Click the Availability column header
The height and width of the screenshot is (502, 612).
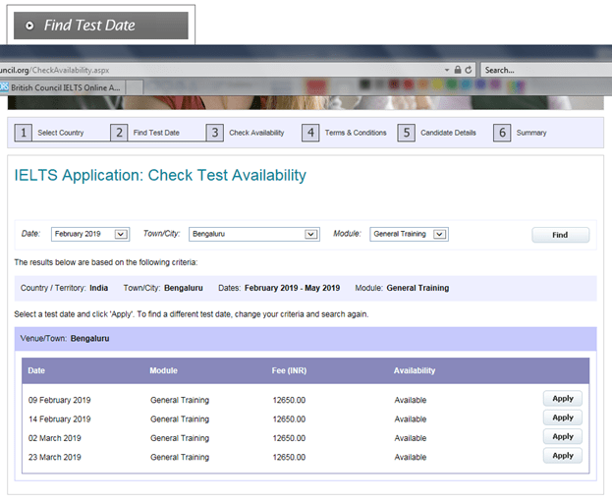(x=415, y=370)
